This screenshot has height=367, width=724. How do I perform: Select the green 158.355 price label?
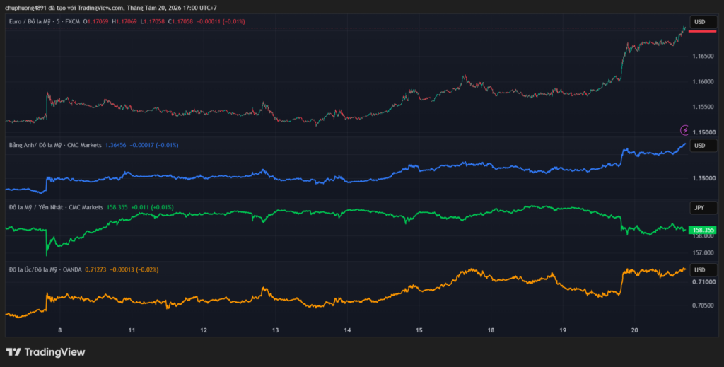click(702, 230)
